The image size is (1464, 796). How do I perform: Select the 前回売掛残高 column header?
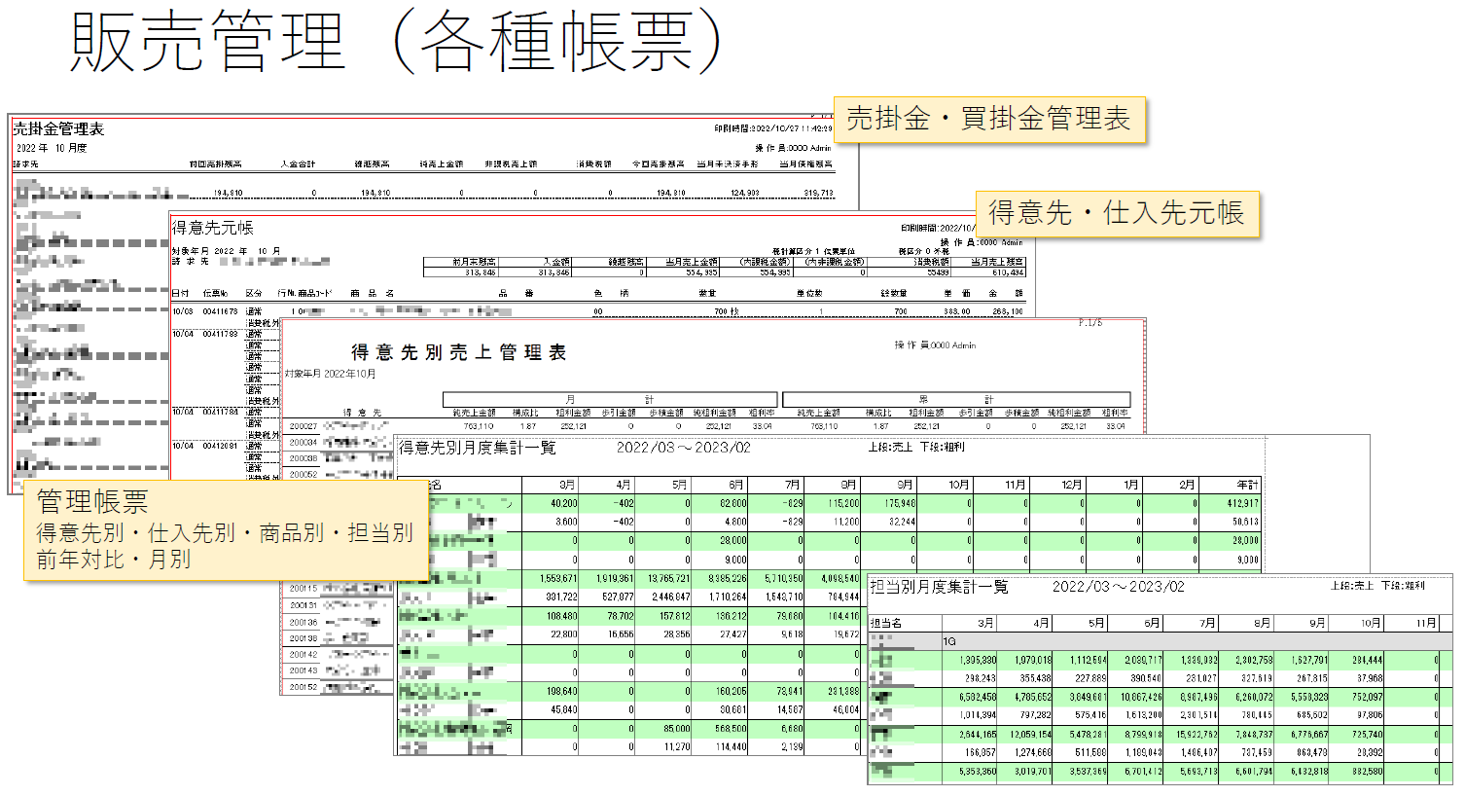tap(215, 164)
